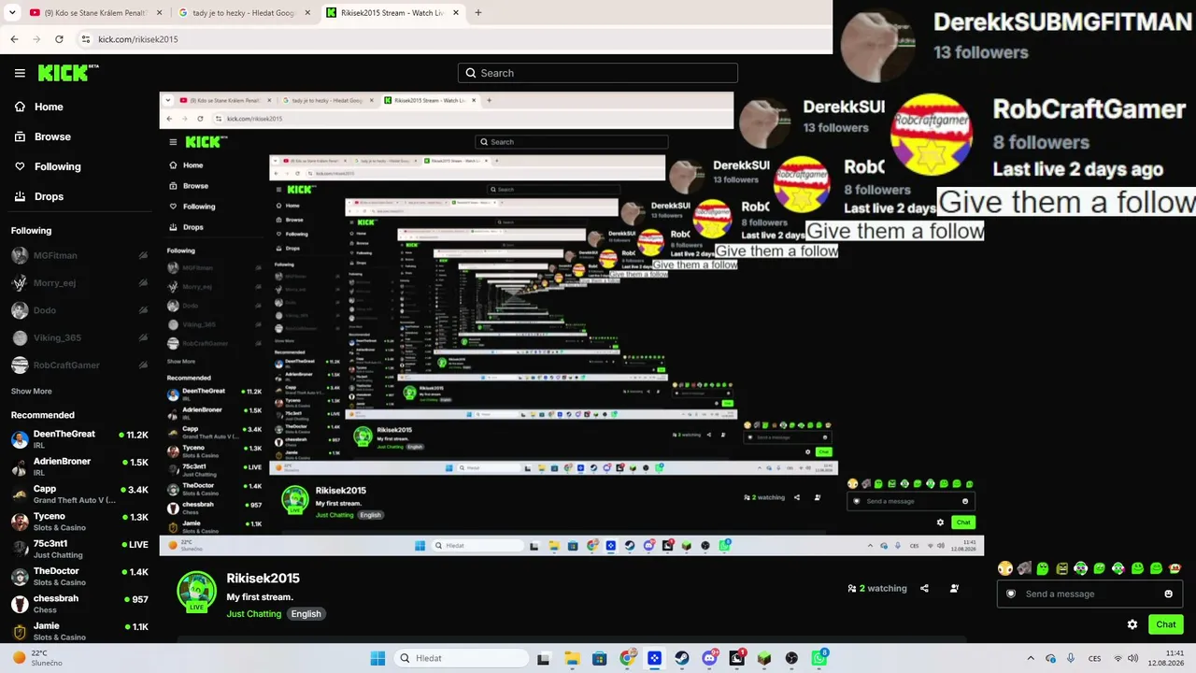Open a new browser tab

click(x=478, y=13)
